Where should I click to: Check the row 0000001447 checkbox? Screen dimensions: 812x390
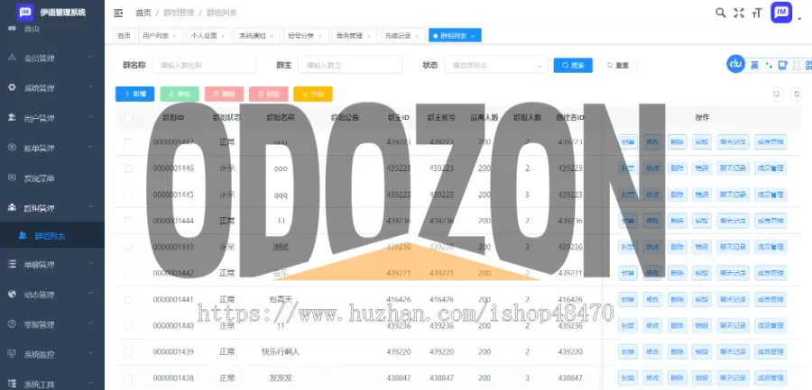pos(128,142)
